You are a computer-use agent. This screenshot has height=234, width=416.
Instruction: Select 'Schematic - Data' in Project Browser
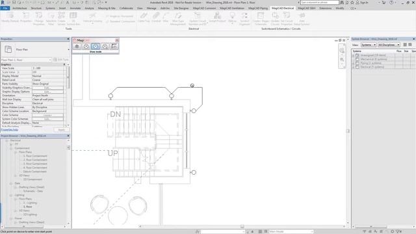[32, 191]
